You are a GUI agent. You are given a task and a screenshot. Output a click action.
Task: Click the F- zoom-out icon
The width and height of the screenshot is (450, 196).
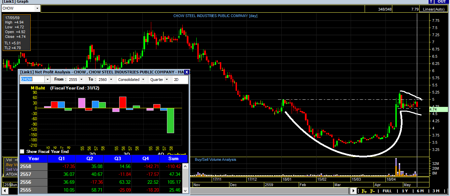pyautogui.click(x=372, y=191)
